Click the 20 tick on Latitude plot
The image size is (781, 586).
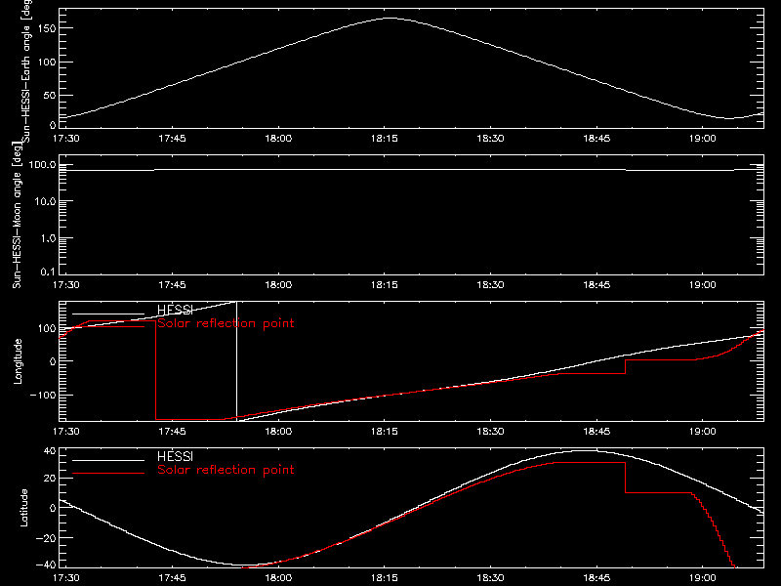click(50, 479)
